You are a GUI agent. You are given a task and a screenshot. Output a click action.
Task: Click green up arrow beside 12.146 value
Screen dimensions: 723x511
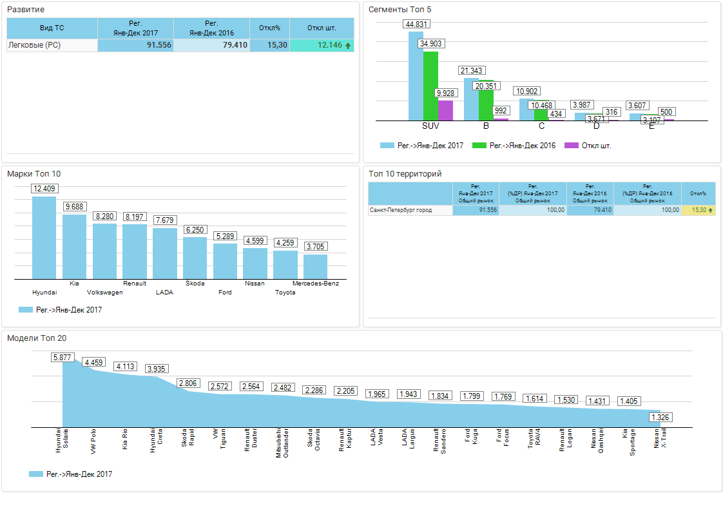click(348, 46)
